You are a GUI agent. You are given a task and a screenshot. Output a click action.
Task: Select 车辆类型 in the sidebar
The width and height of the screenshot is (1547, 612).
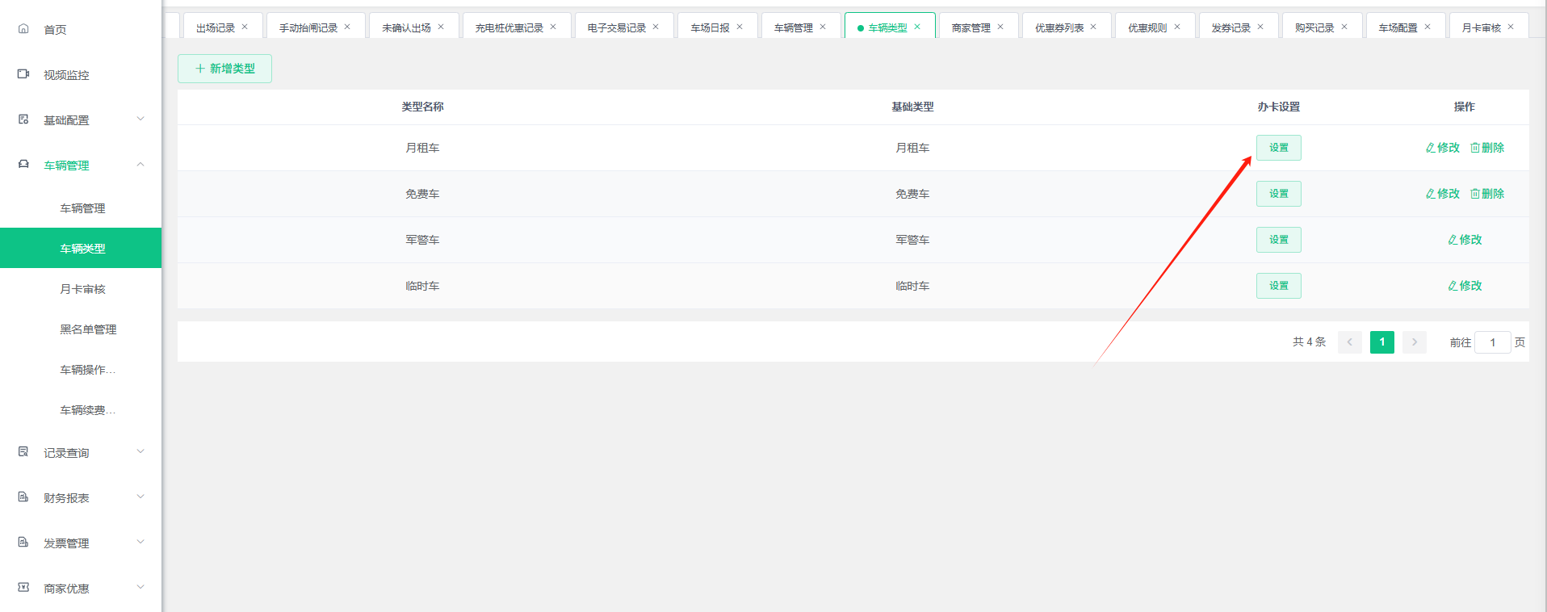pyautogui.click(x=82, y=249)
